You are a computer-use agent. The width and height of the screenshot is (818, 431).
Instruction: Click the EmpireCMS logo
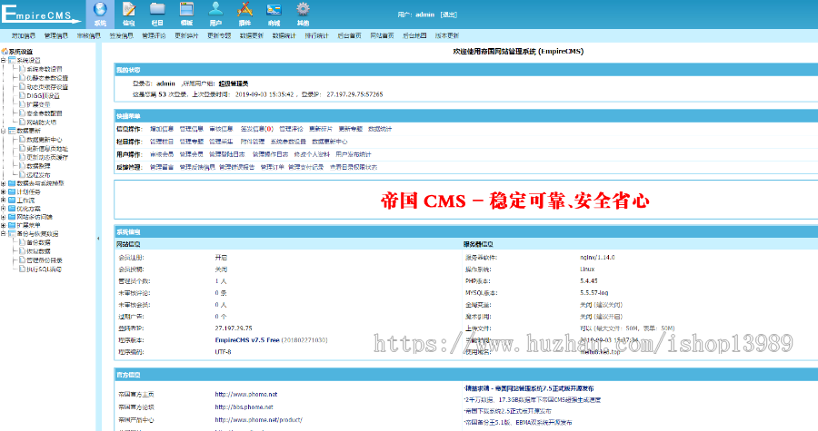pos(42,14)
